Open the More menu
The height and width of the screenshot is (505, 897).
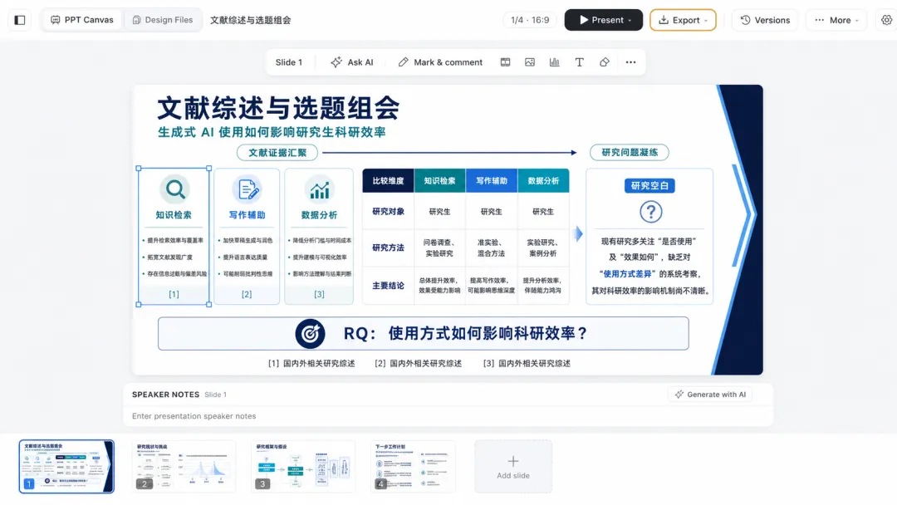coord(836,20)
